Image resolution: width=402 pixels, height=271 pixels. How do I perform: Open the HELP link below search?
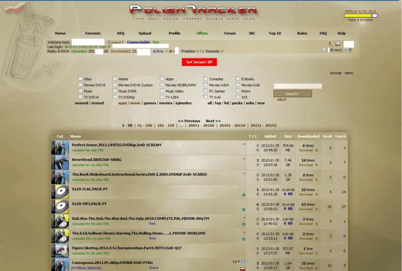pos(281,100)
